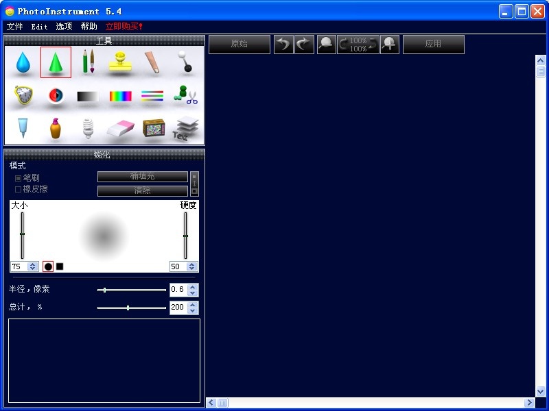This screenshot has height=411, width=549.
Task: Select the yellow stamp Clone tool
Action: coord(120,62)
